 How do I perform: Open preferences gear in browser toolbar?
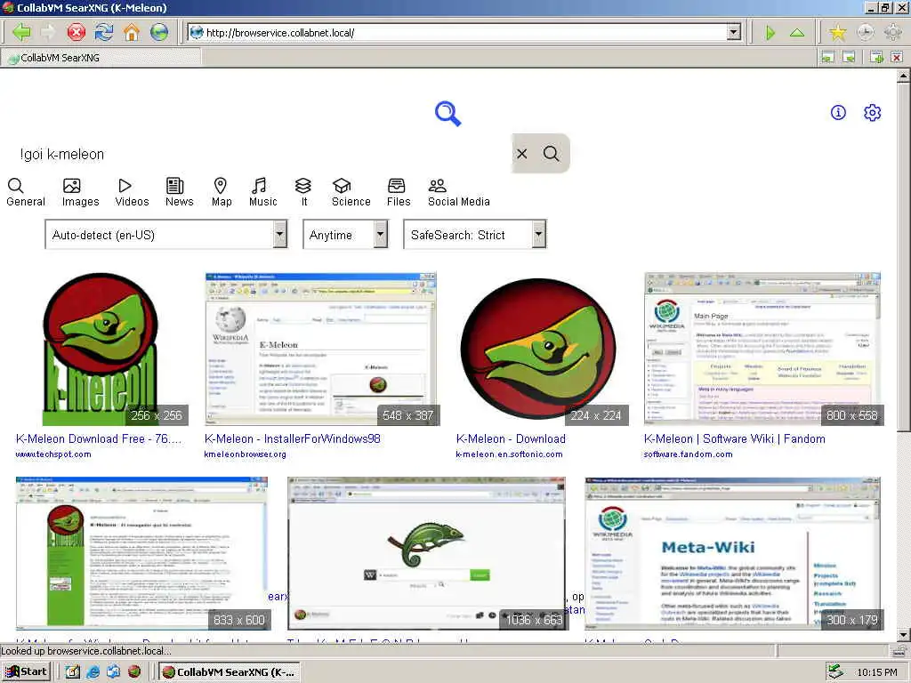[892, 33]
